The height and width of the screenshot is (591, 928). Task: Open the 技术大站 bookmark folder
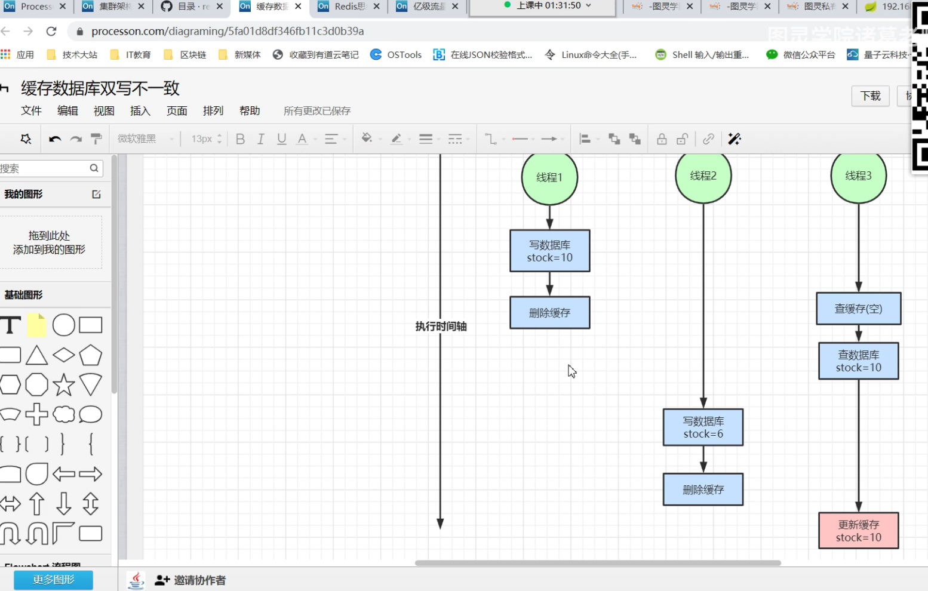tap(72, 55)
